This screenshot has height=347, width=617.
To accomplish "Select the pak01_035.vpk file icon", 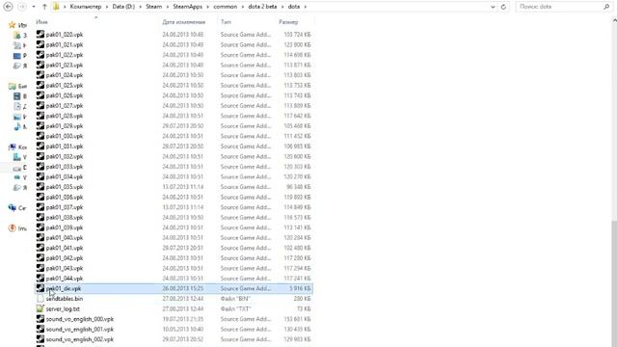I will (x=40, y=187).
